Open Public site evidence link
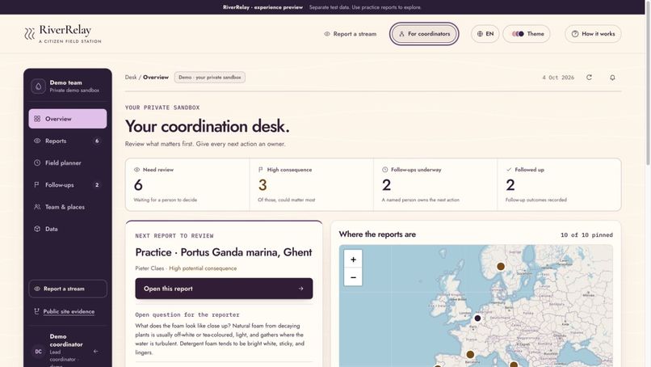The image size is (651, 367). 69,311
